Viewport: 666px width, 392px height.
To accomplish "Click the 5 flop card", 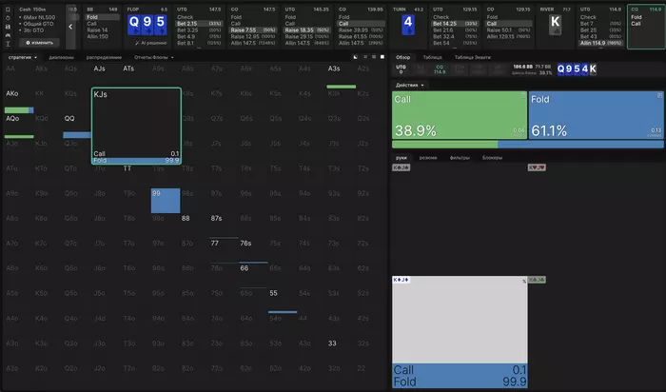I will [160, 25].
